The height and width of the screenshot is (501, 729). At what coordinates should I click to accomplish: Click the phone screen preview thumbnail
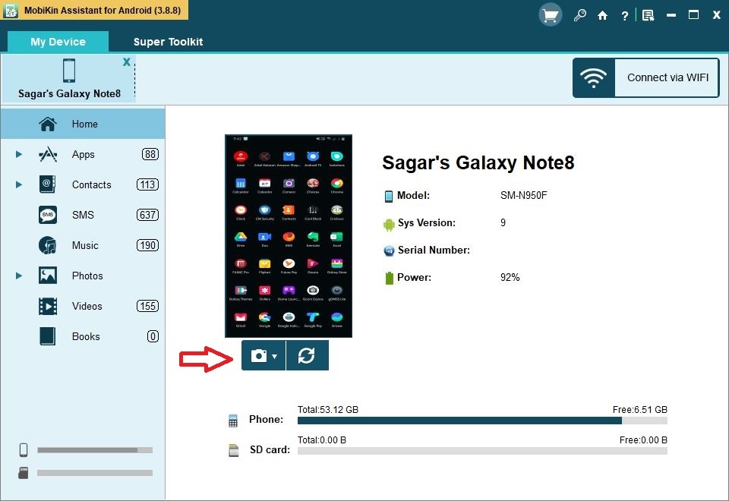click(289, 236)
